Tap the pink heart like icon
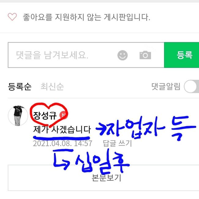 [12, 17]
